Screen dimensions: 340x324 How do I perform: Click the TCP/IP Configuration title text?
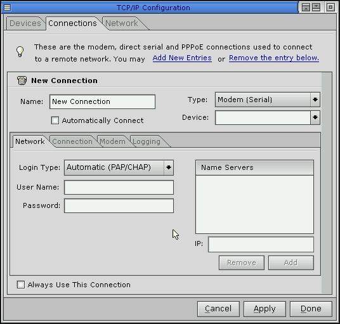(x=154, y=8)
